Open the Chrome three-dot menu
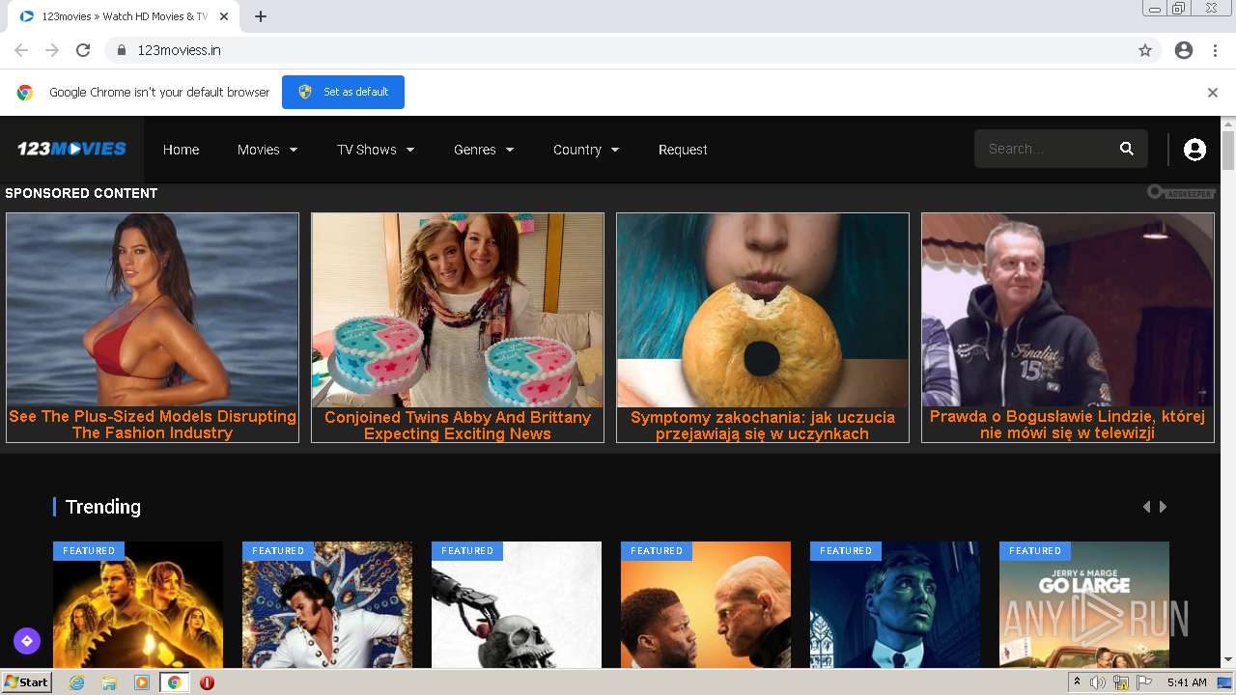This screenshot has width=1236, height=695. (1215, 50)
